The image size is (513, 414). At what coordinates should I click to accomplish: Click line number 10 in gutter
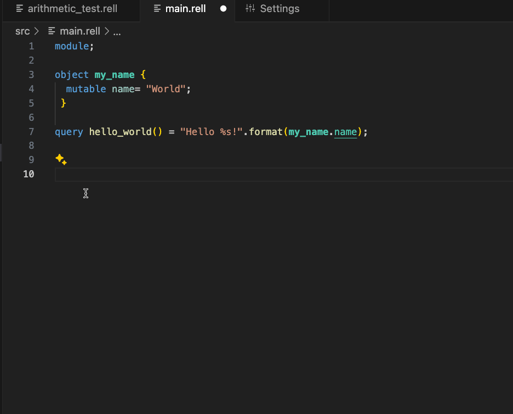click(29, 174)
